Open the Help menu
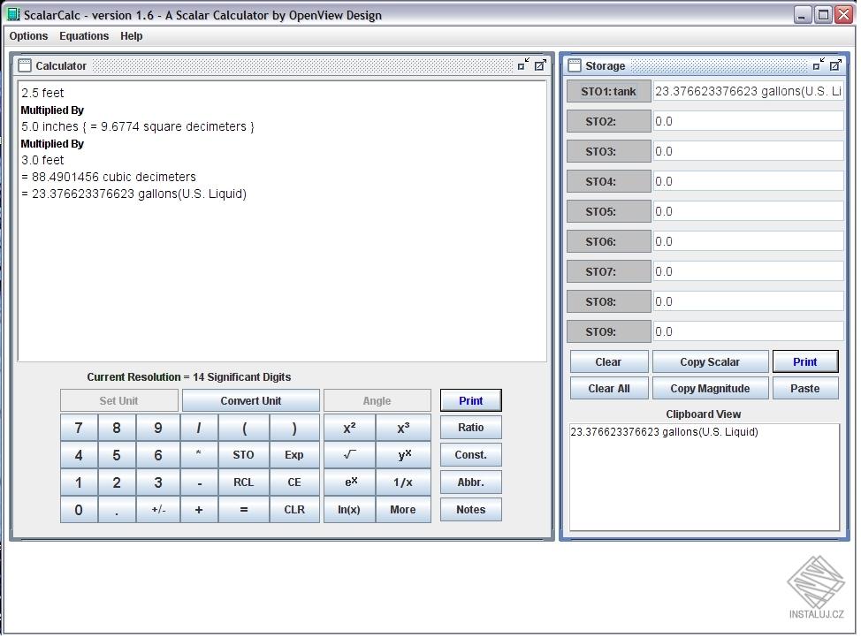Viewport: 861px width, 638px height. tap(132, 36)
